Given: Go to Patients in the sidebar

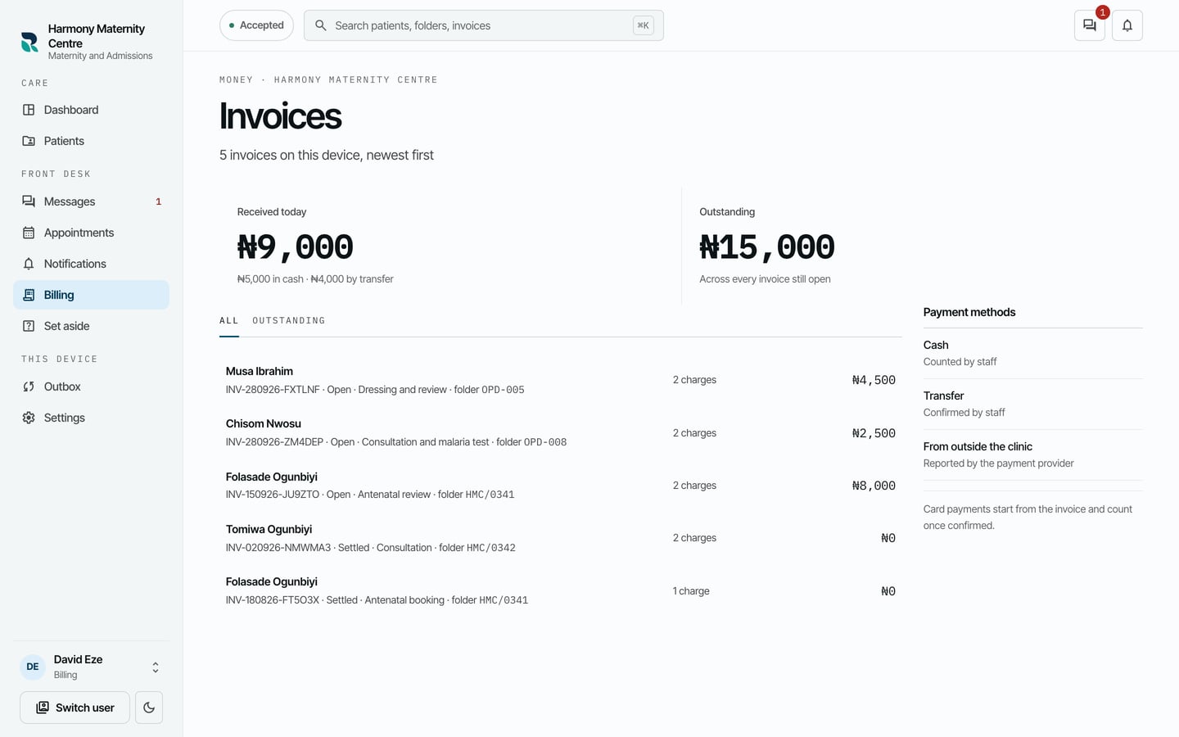Looking at the screenshot, I should 91,141.
